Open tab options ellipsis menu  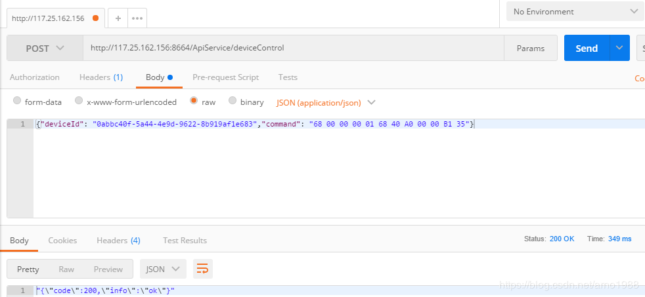pos(137,18)
